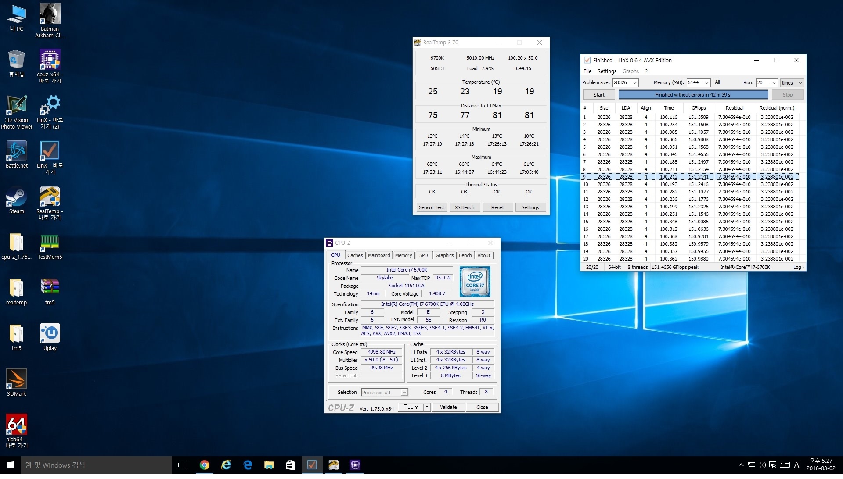
Task: Launch 3DMark from desktop
Action: click(17, 383)
